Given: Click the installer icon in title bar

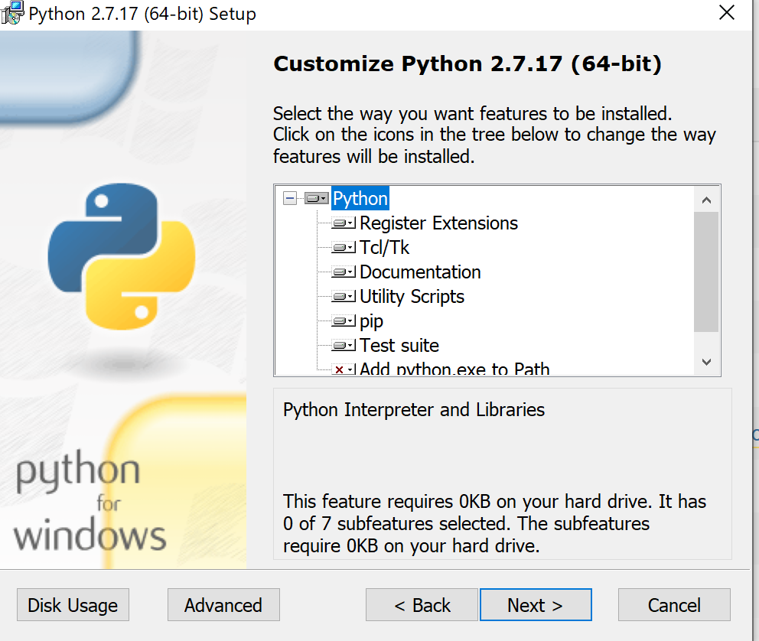Looking at the screenshot, I should pyautogui.click(x=12, y=13).
